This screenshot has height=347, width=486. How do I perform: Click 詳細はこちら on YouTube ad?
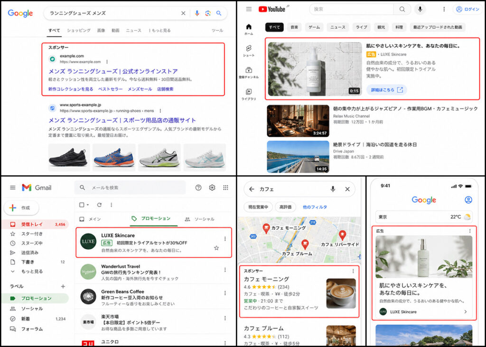pyautogui.click(x=387, y=90)
